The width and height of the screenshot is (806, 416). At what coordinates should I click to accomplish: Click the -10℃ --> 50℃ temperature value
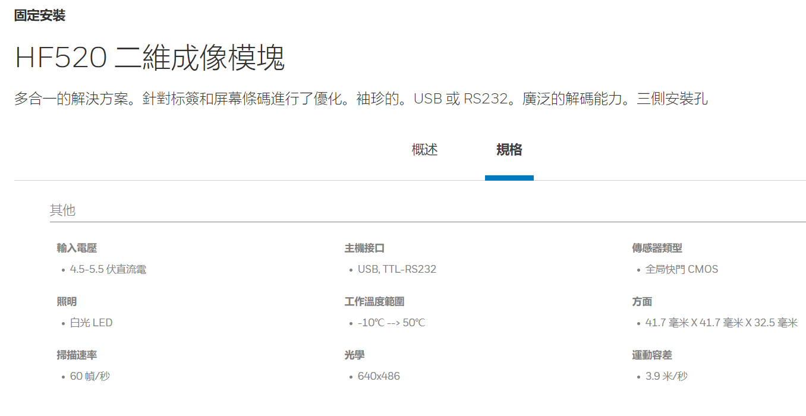pos(391,323)
